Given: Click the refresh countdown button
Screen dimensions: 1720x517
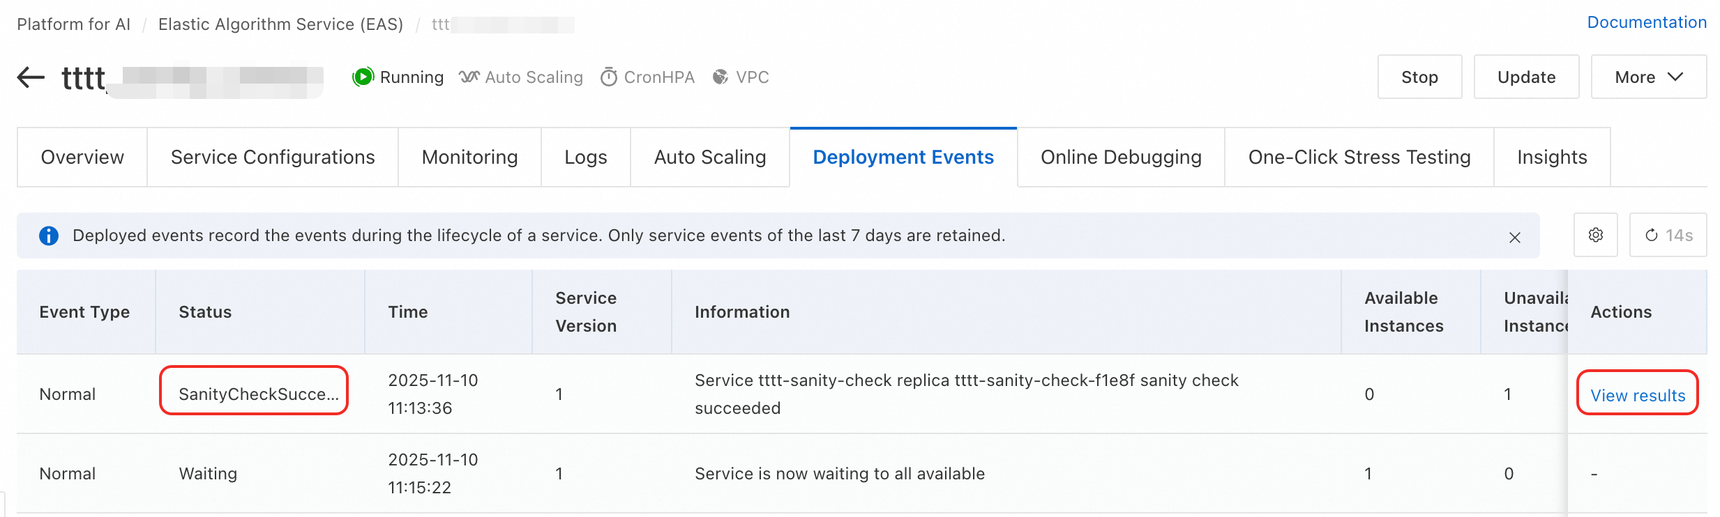Looking at the screenshot, I should 1668,236.
